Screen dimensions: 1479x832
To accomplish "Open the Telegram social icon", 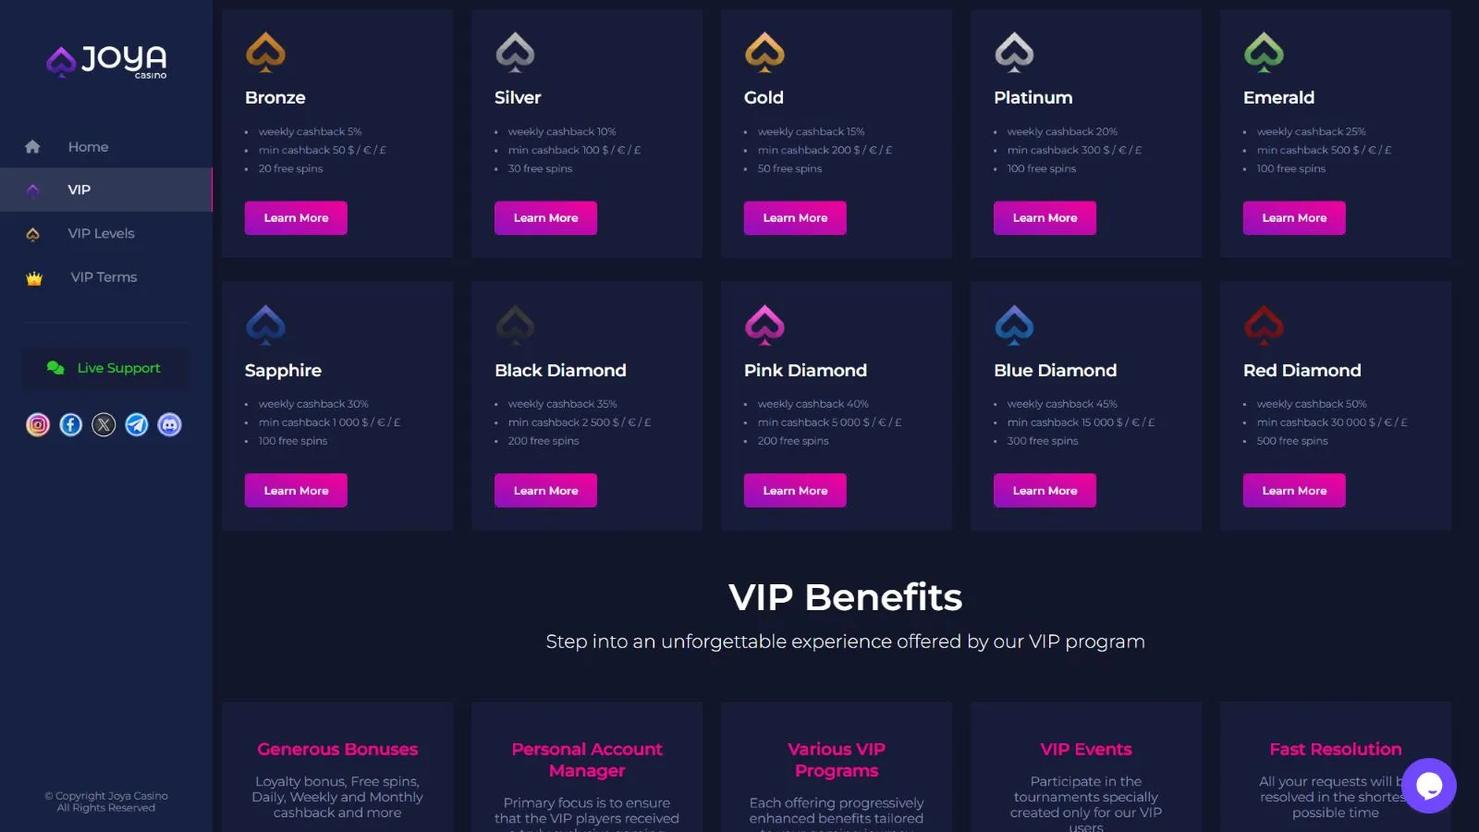I will [137, 424].
